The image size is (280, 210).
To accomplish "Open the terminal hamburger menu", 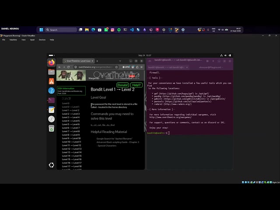I will [213, 61].
